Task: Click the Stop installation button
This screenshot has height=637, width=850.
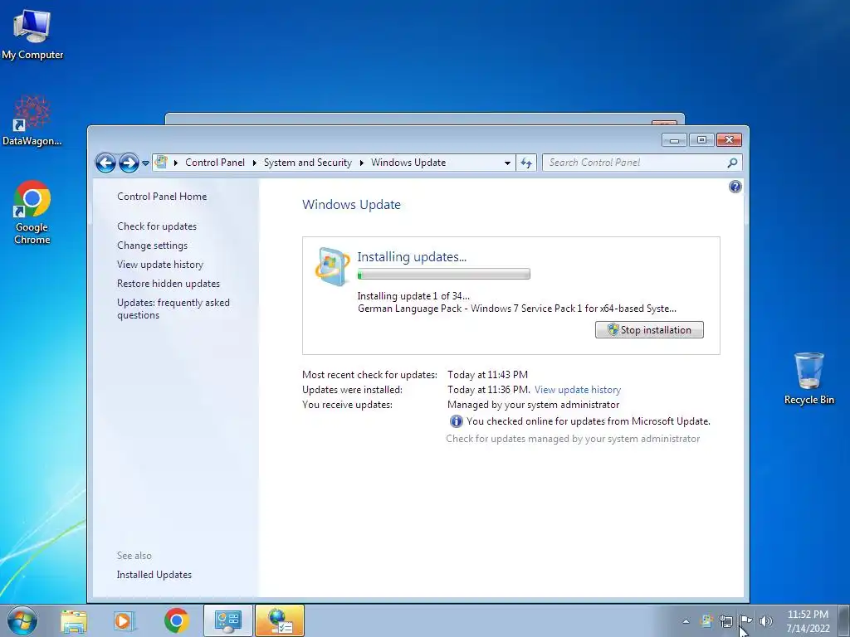Action: (x=649, y=330)
